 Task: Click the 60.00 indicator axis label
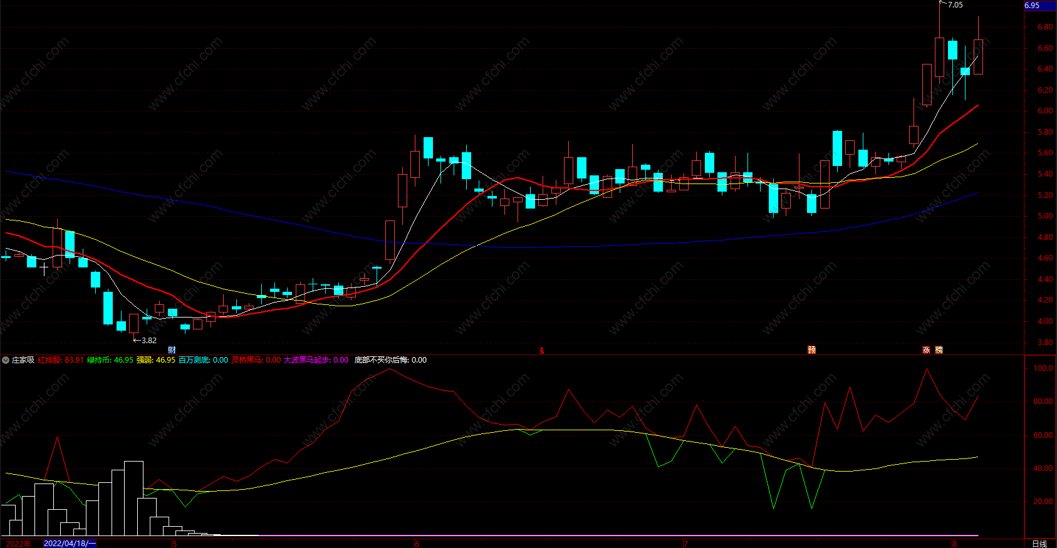1043,435
